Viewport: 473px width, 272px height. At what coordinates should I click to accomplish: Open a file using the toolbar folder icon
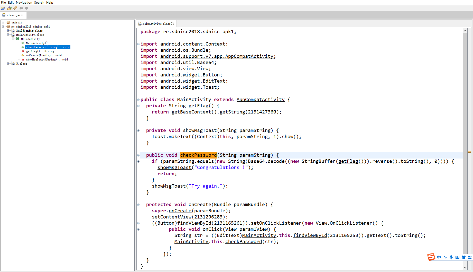[x=3, y=8]
